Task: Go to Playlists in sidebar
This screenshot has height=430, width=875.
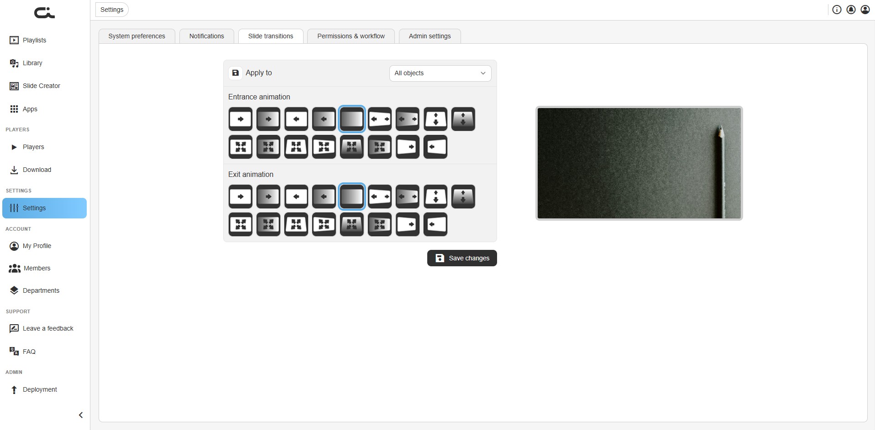Action: pos(44,40)
